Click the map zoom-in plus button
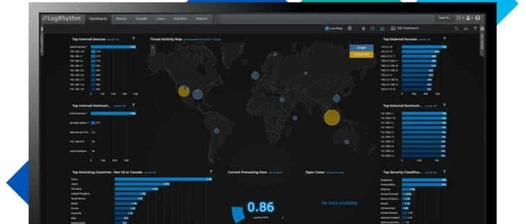This screenshot has height=224, width=526. (153, 47)
